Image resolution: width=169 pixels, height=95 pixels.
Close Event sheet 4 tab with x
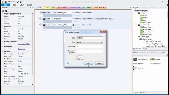pyautogui.click(x=106, y=8)
